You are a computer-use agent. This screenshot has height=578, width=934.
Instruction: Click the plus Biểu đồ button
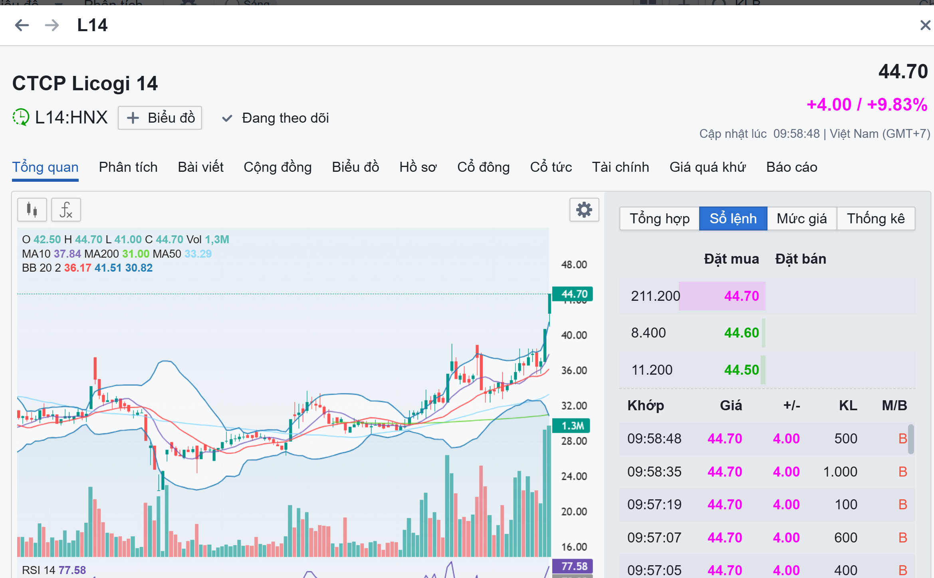pyautogui.click(x=160, y=118)
